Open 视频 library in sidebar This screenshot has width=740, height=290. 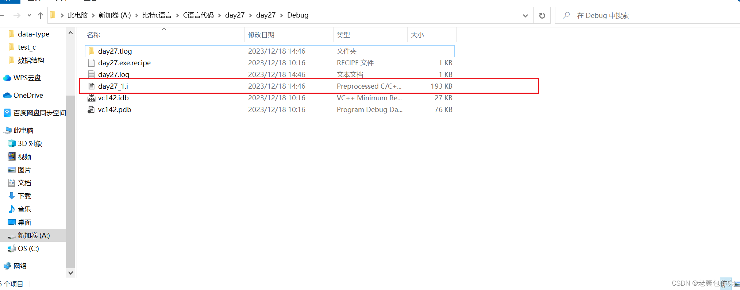(24, 156)
